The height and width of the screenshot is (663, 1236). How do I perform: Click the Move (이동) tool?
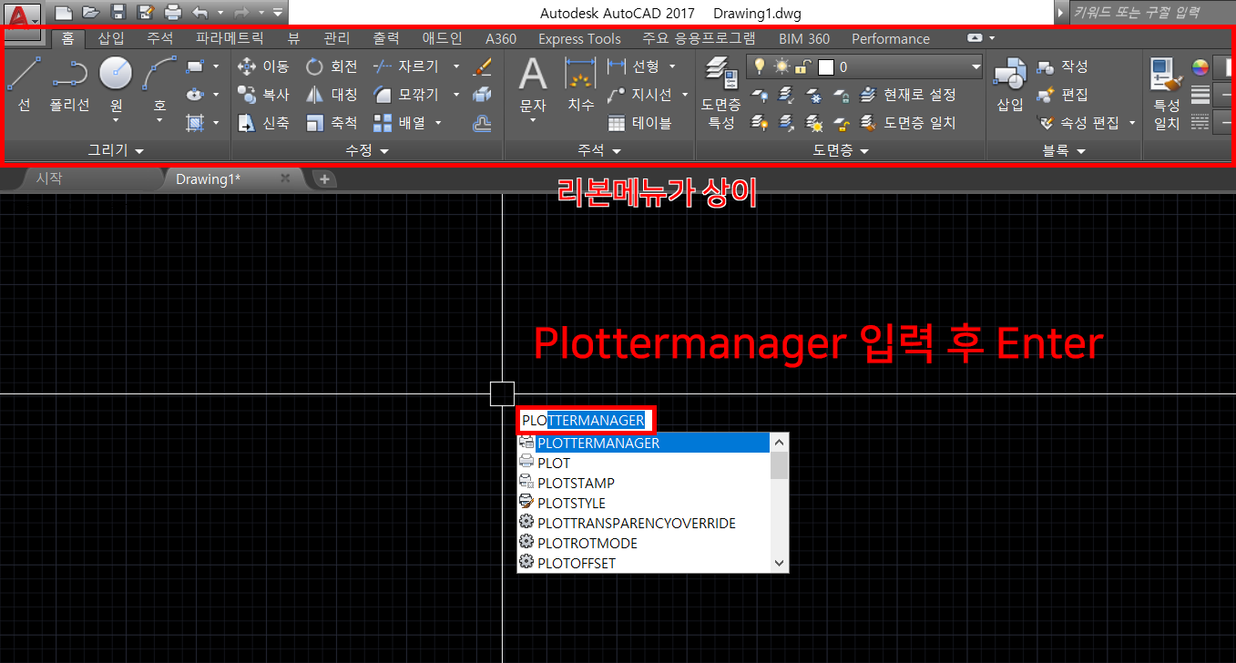tap(263, 66)
